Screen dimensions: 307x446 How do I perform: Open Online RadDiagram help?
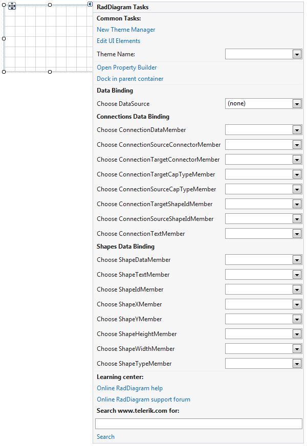pyautogui.click(x=129, y=388)
